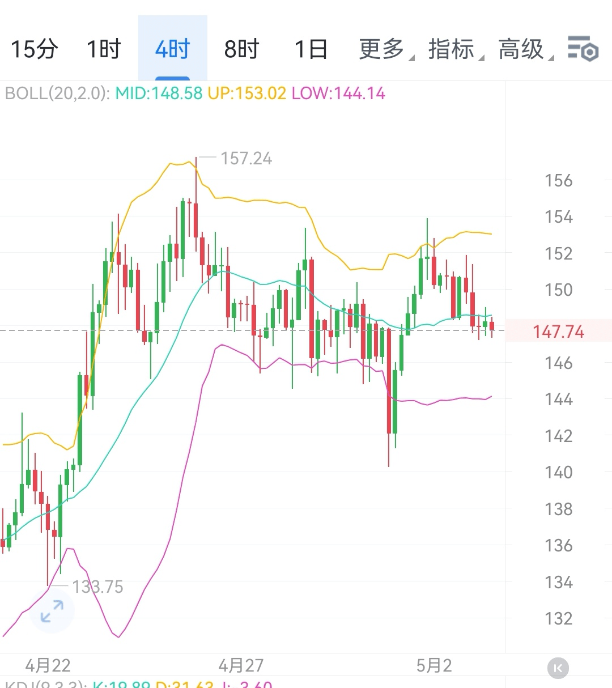The height and width of the screenshot is (688, 612).
Task: Tap the UP:153.02 Bollinger value
Action: pyautogui.click(x=247, y=93)
